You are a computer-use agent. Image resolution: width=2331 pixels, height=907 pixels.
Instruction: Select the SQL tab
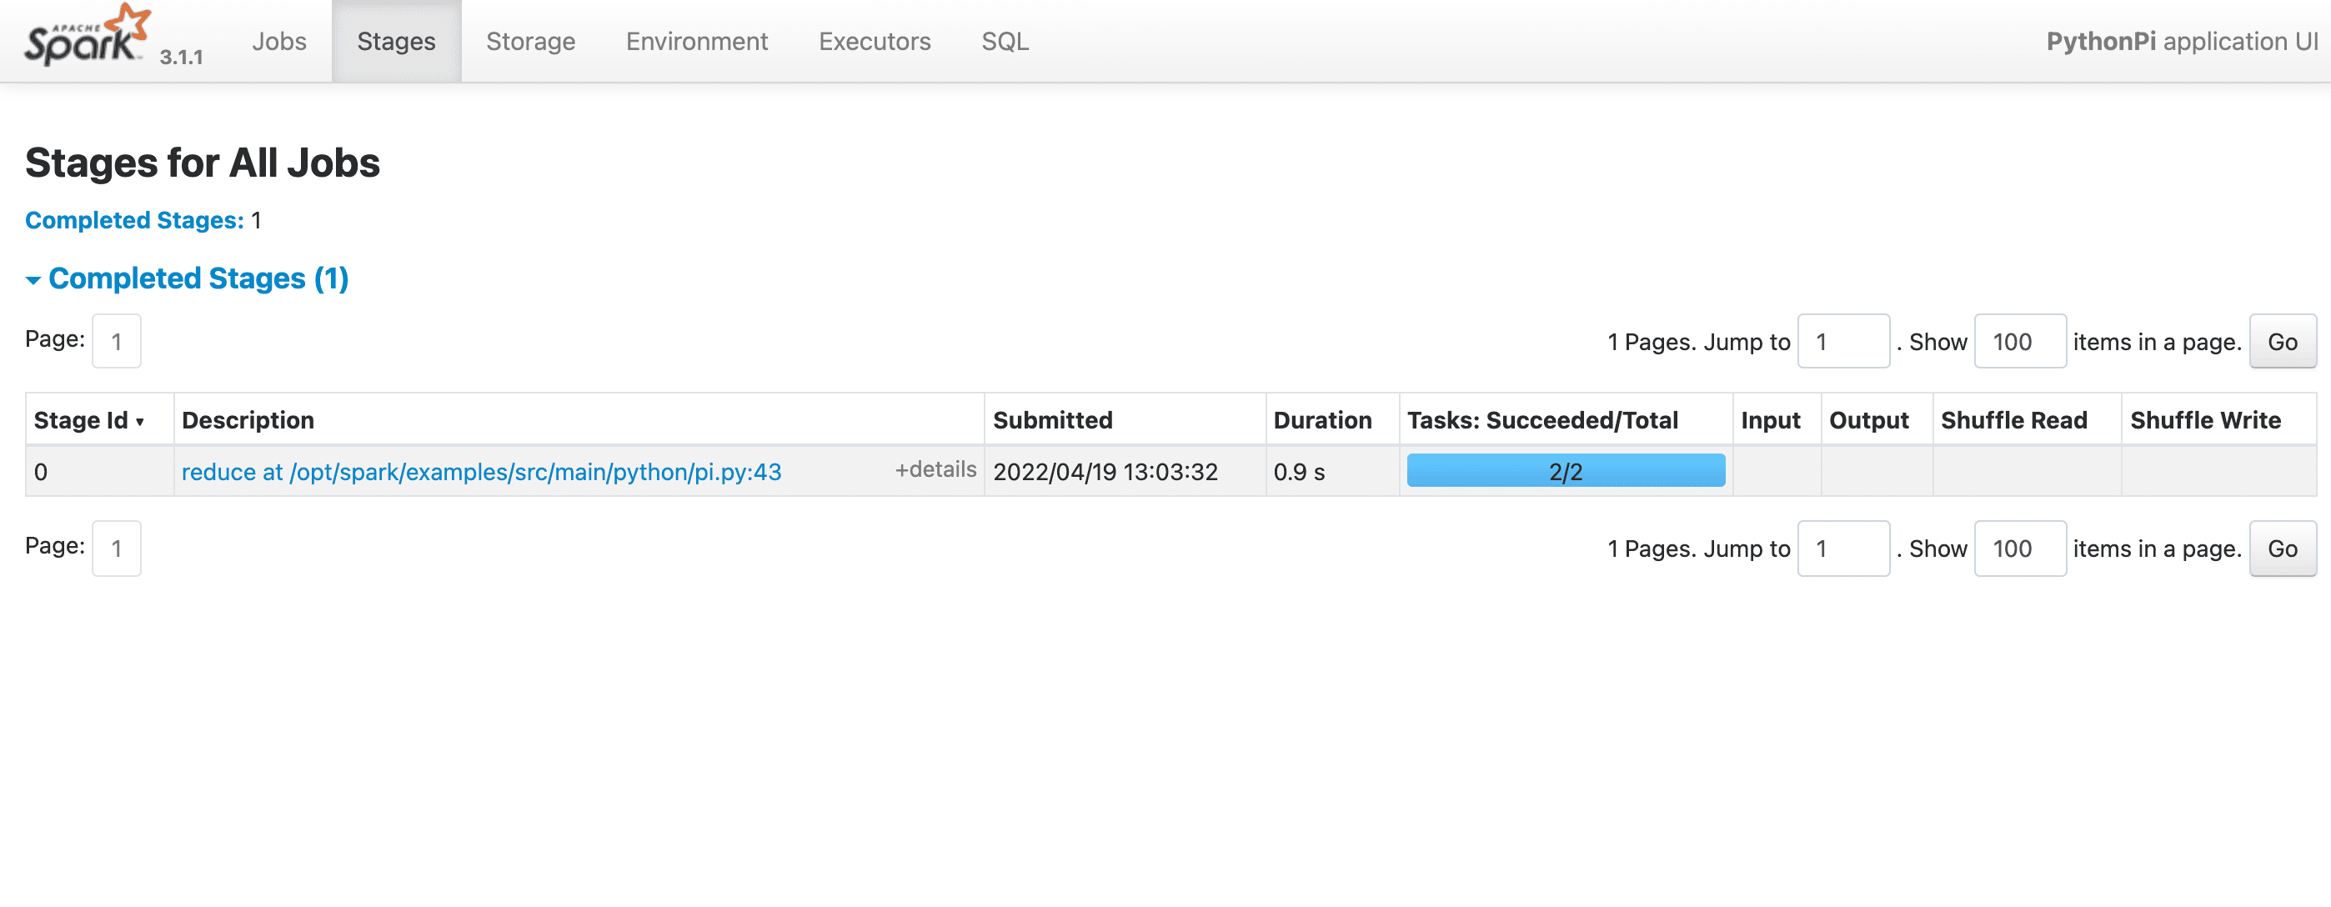click(1005, 41)
